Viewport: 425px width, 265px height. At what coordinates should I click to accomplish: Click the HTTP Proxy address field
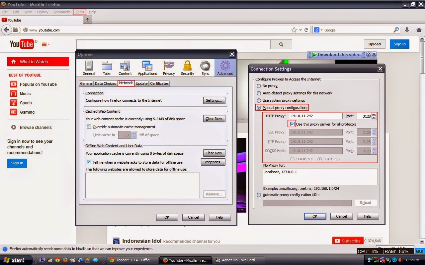315,116
